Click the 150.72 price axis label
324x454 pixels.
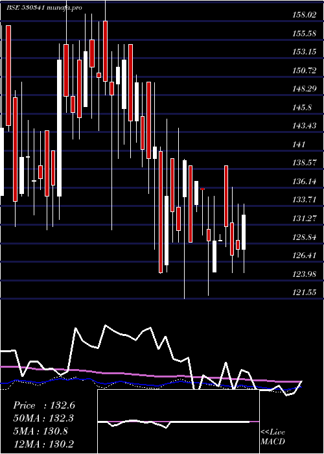point(305,70)
